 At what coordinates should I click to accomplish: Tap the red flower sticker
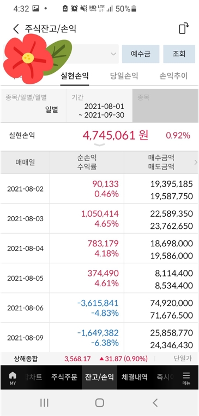pyautogui.click(x=28, y=59)
